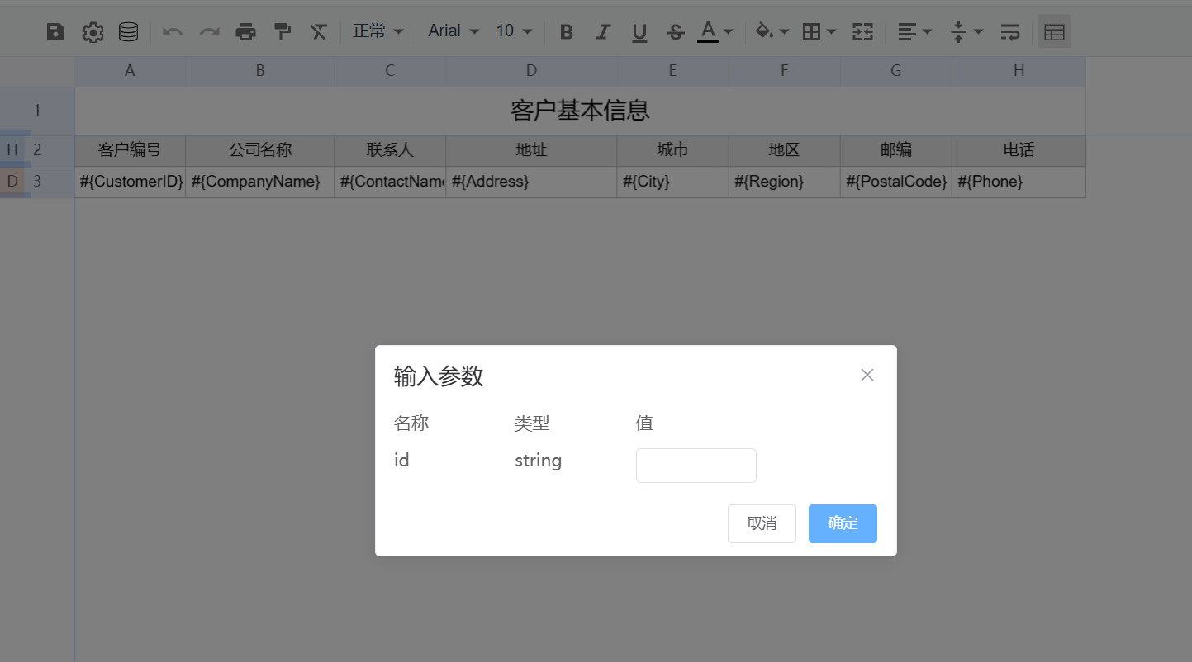
Task: Select column H header
Action: pos(1019,71)
